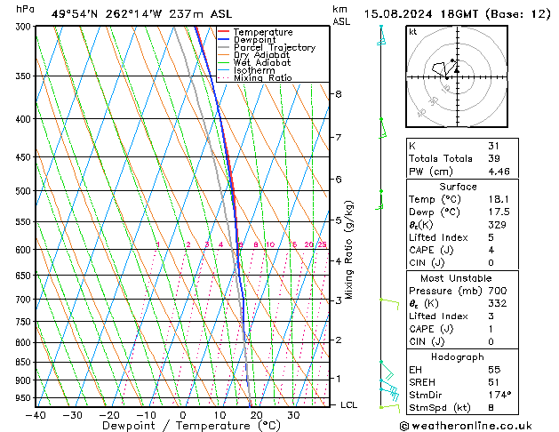Select the 'Dry Adiabat' legend entry

(261, 55)
